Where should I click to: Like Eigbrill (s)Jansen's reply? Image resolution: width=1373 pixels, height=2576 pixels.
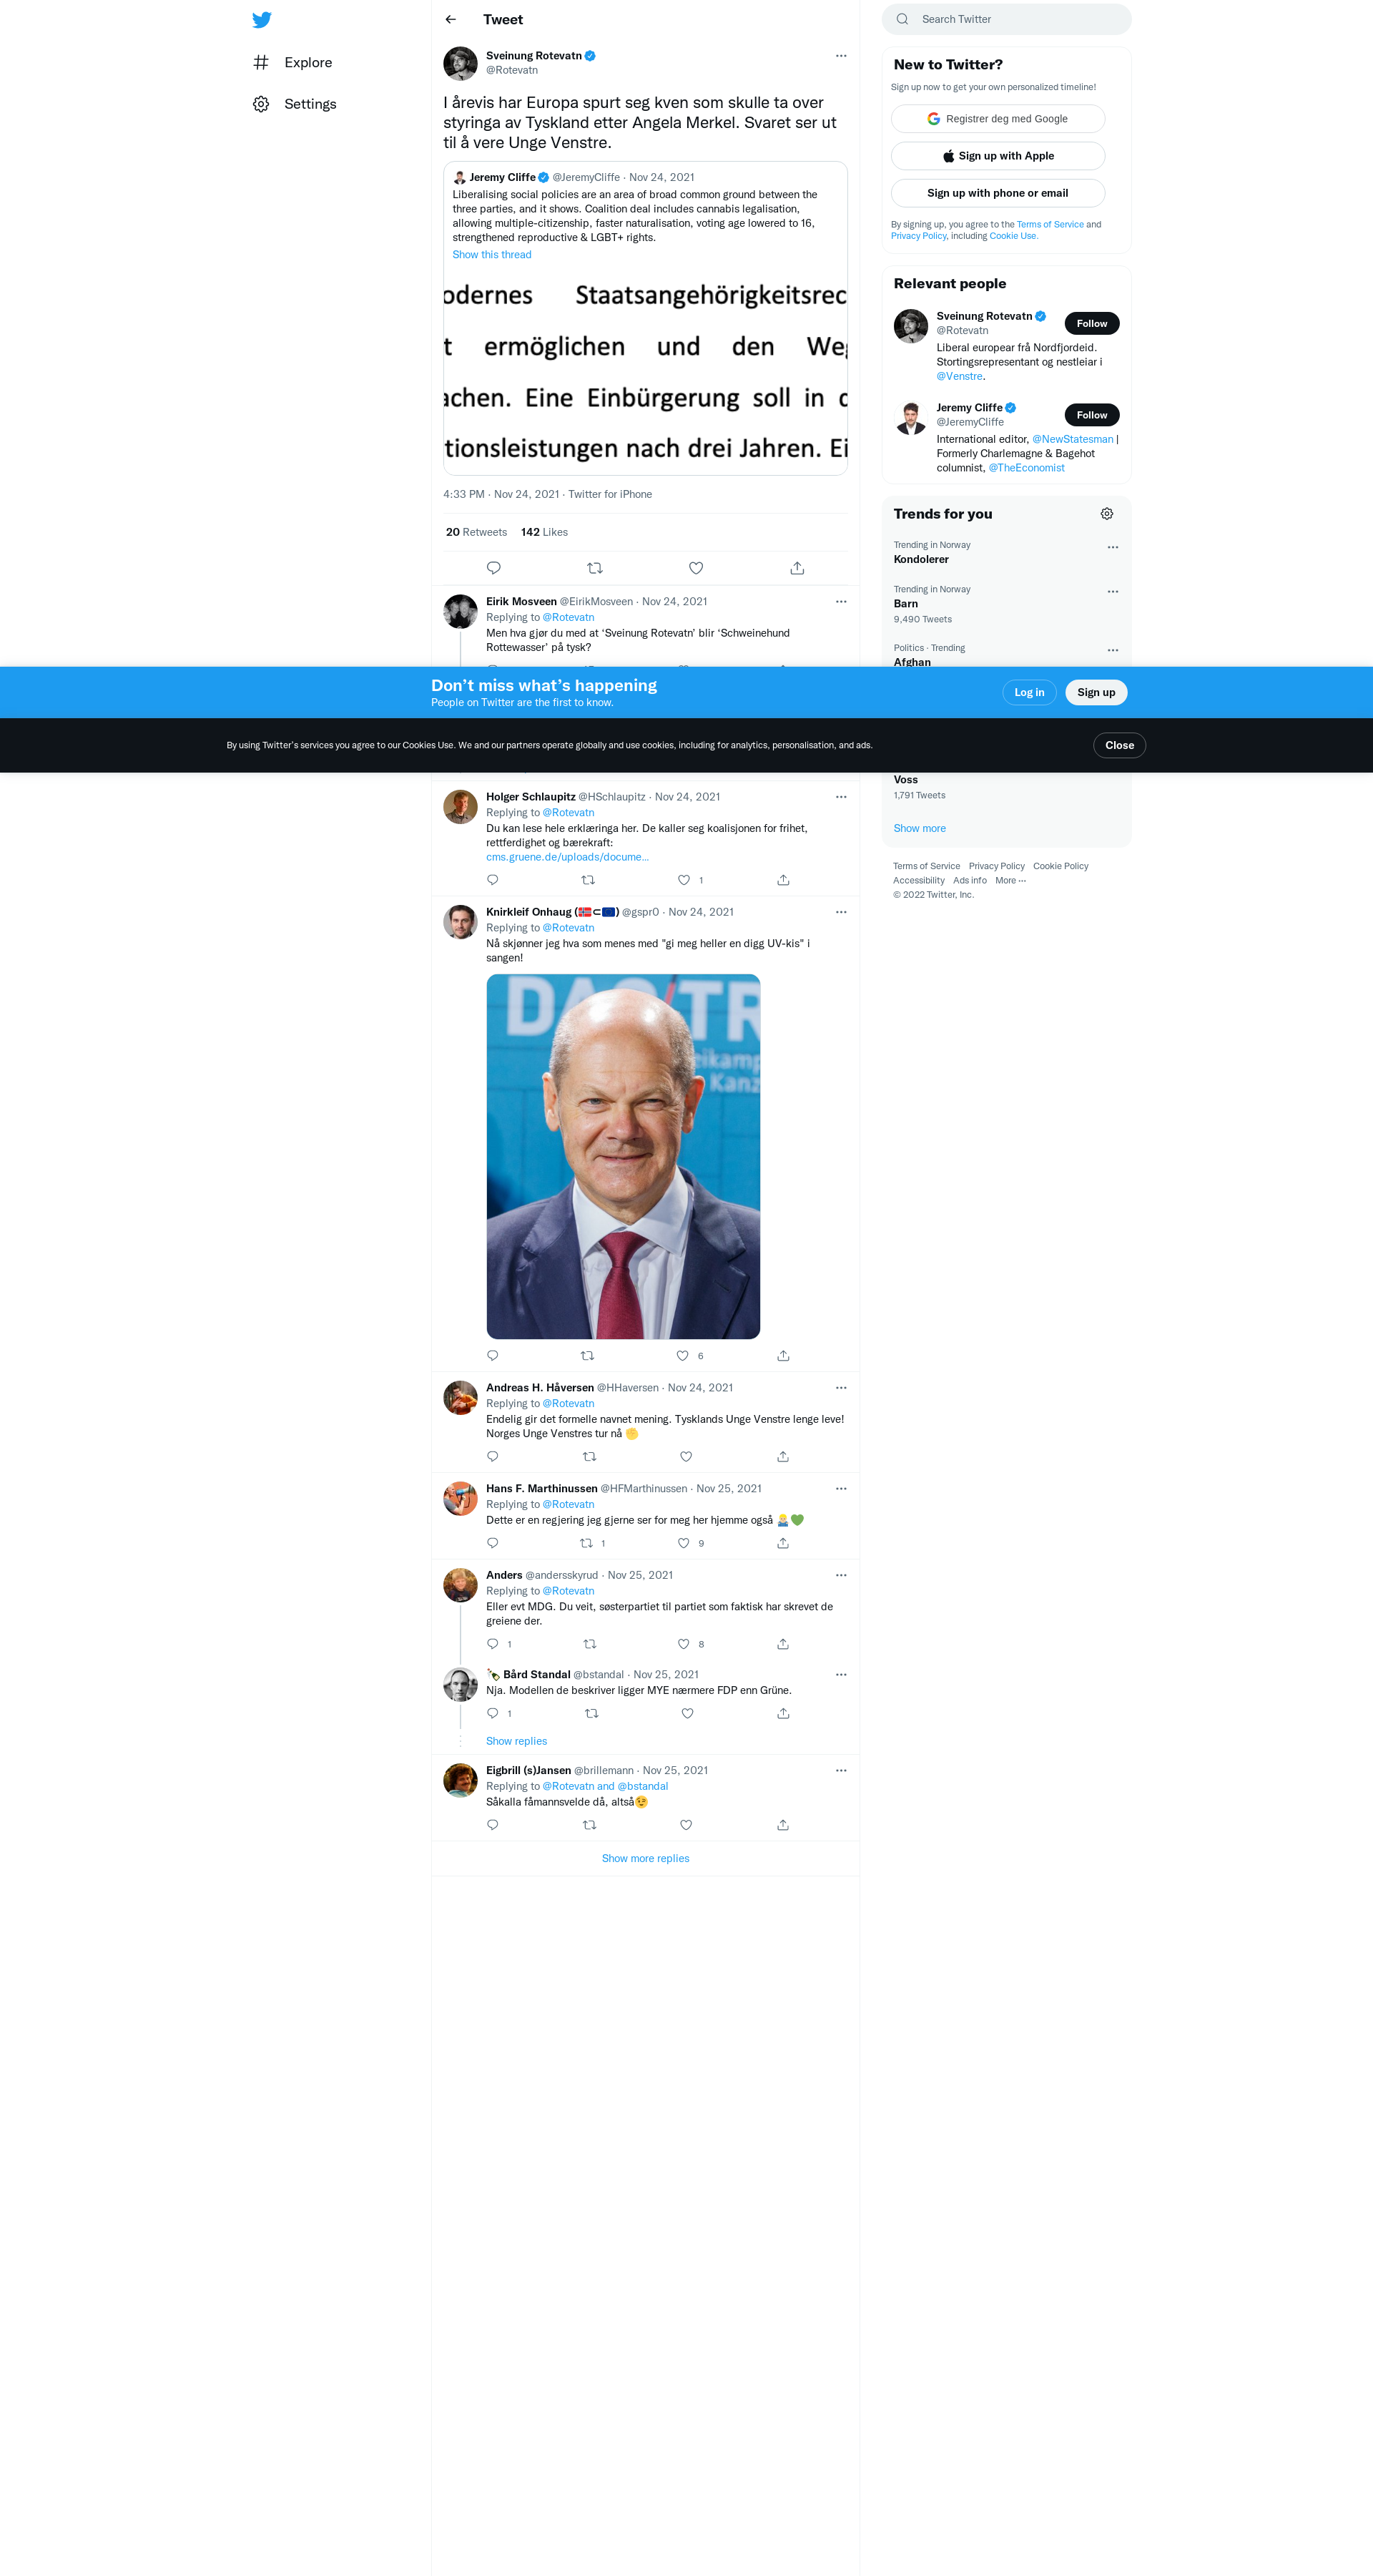click(686, 1825)
